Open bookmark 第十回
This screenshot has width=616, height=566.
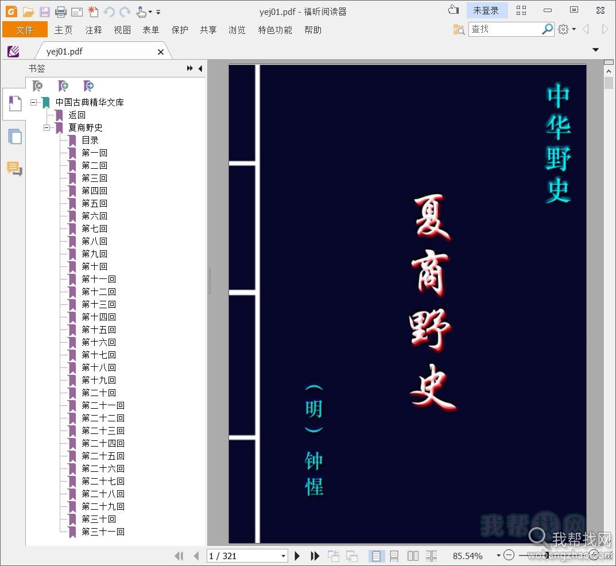coord(94,266)
